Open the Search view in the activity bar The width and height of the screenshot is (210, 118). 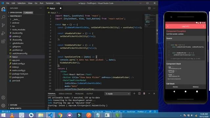pyautogui.click(x=3, y=17)
